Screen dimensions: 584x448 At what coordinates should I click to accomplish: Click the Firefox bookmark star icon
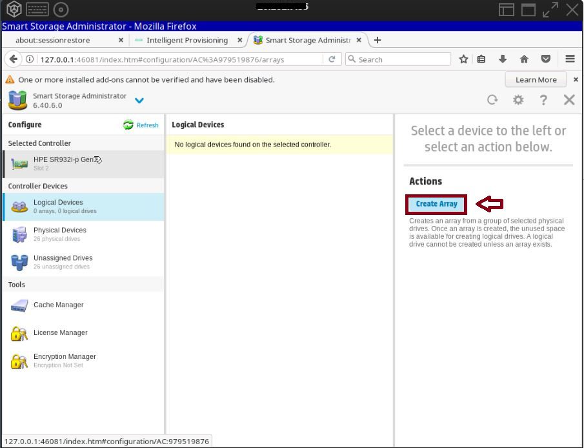click(x=463, y=59)
